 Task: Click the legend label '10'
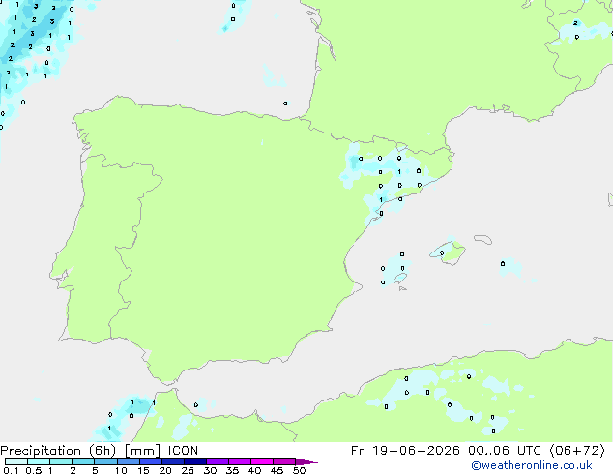[x=121, y=470]
